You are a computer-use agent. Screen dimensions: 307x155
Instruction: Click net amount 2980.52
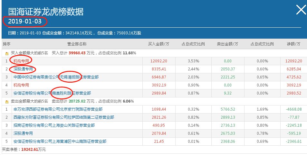click(x=294, y=93)
